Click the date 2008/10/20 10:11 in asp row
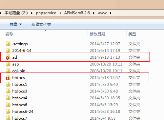The image size is (164, 120). point(106,64)
